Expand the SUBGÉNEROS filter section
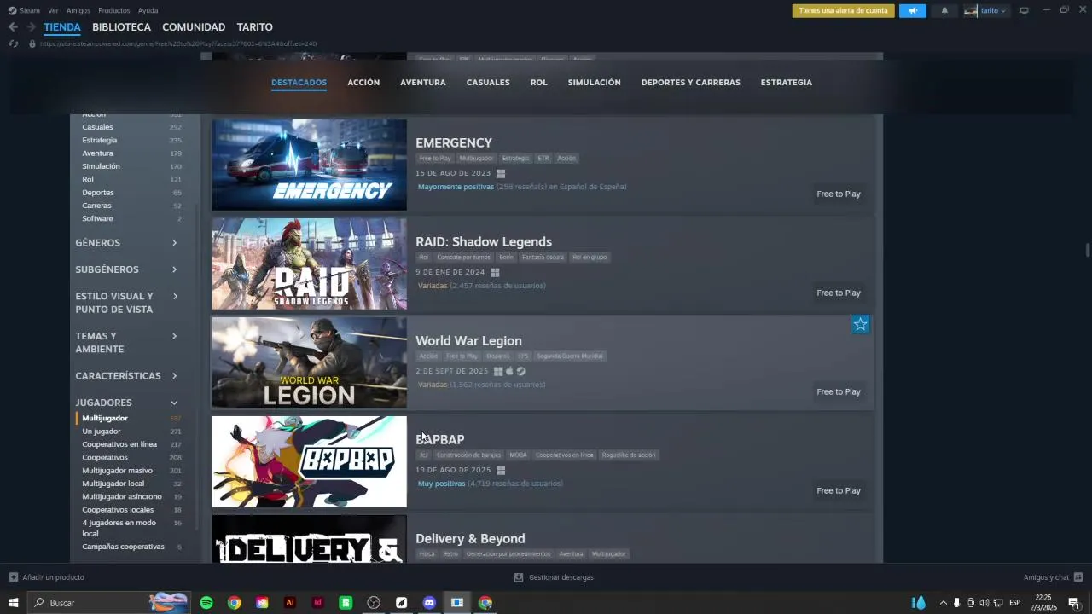The image size is (1092, 614). pos(127,269)
